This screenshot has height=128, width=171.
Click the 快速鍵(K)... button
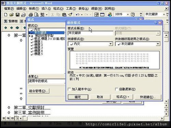coord(148,97)
